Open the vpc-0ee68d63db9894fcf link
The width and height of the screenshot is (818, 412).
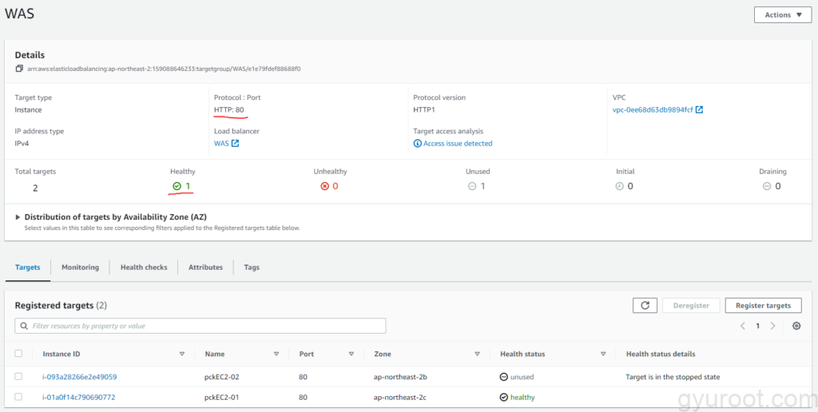[653, 110]
